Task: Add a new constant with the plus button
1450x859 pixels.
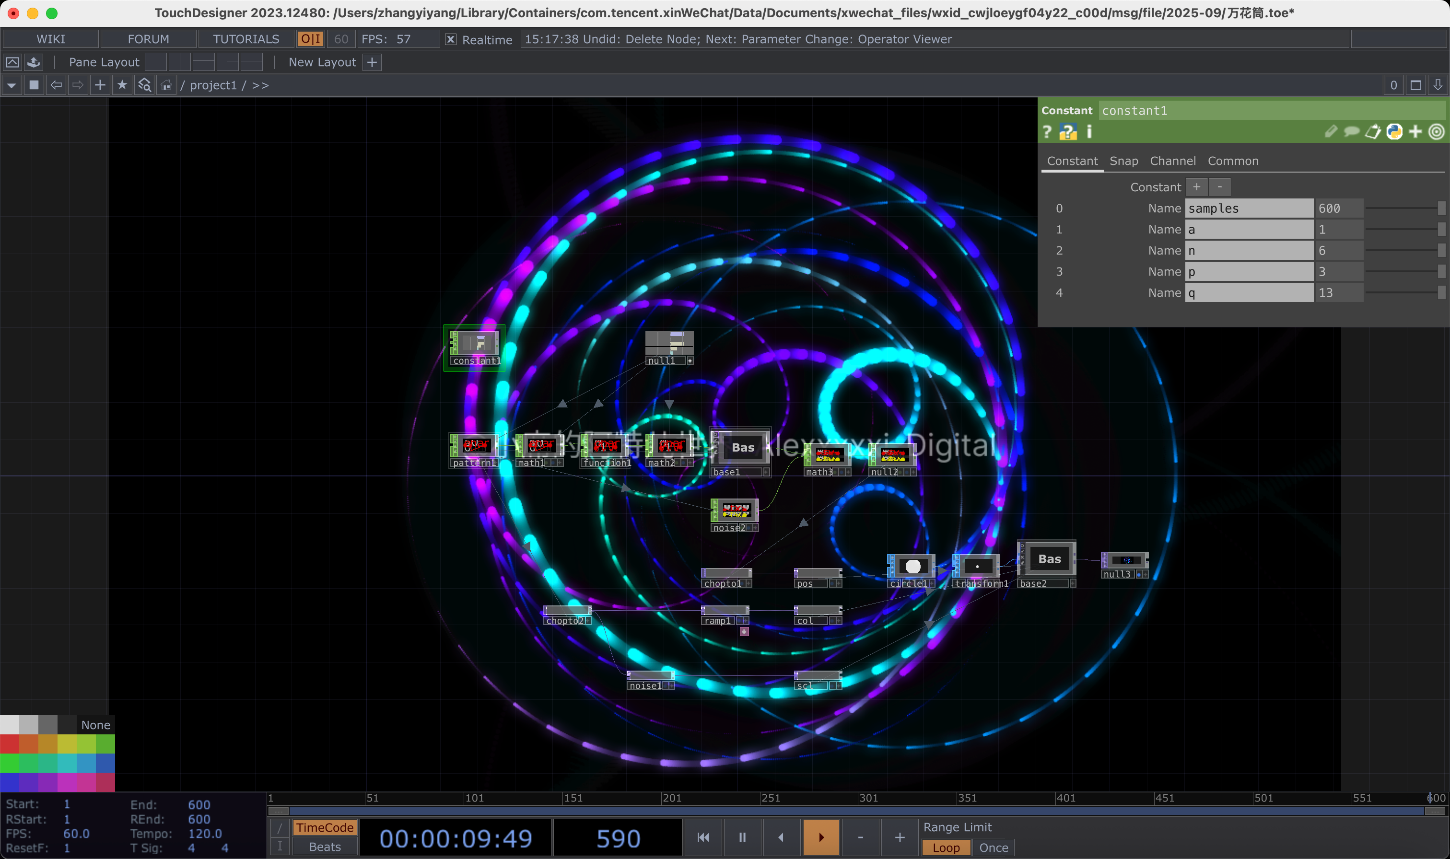Action: 1196,186
